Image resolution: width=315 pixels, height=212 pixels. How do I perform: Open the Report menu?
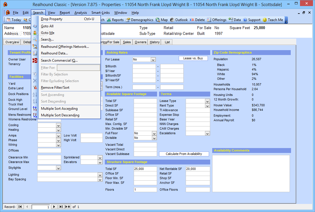(x=65, y=13)
